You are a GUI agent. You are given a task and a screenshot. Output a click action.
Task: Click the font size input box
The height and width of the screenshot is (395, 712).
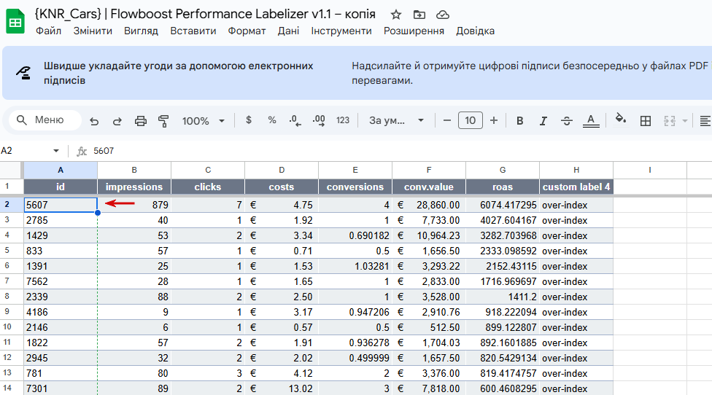[471, 121]
